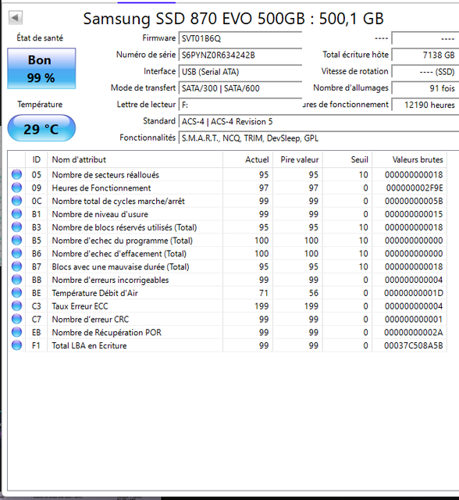
Task: Select the Nombre d'erreurs incorrigeables name
Action: (x=110, y=280)
